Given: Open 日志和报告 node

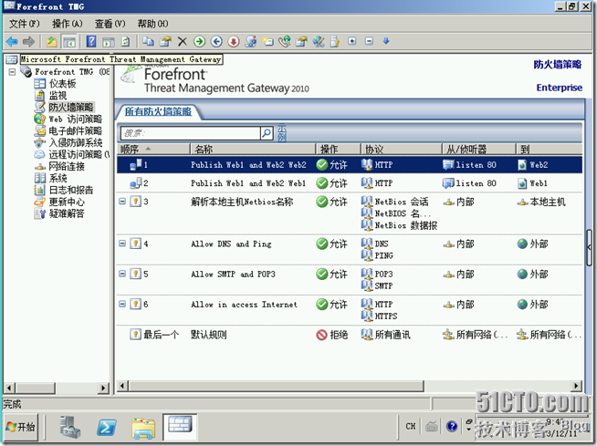Looking at the screenshot, I should pyautogui.click(x=71, y=190).
